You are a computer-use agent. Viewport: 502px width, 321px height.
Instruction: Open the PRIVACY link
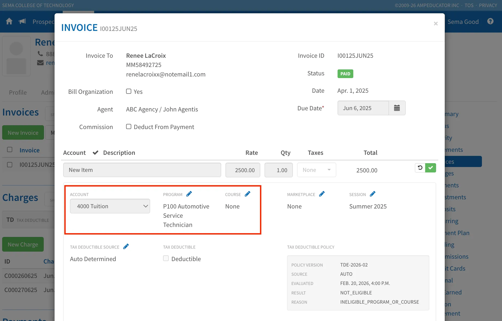pos(488,5)
